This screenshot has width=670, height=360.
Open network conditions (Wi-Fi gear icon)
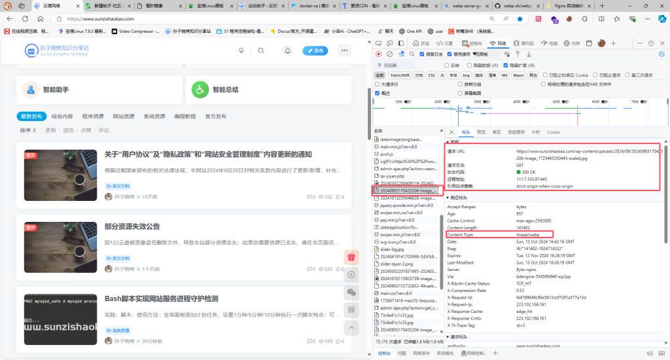(507, 54)
